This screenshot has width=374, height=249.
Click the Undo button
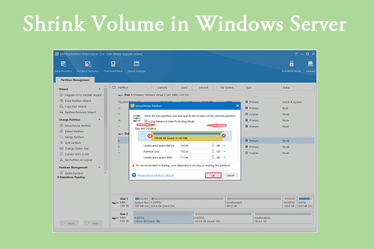(x=93, y=223)
